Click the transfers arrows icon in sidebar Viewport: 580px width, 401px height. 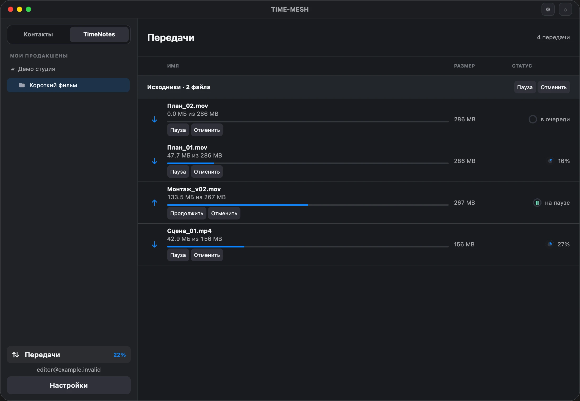(16, 355)
